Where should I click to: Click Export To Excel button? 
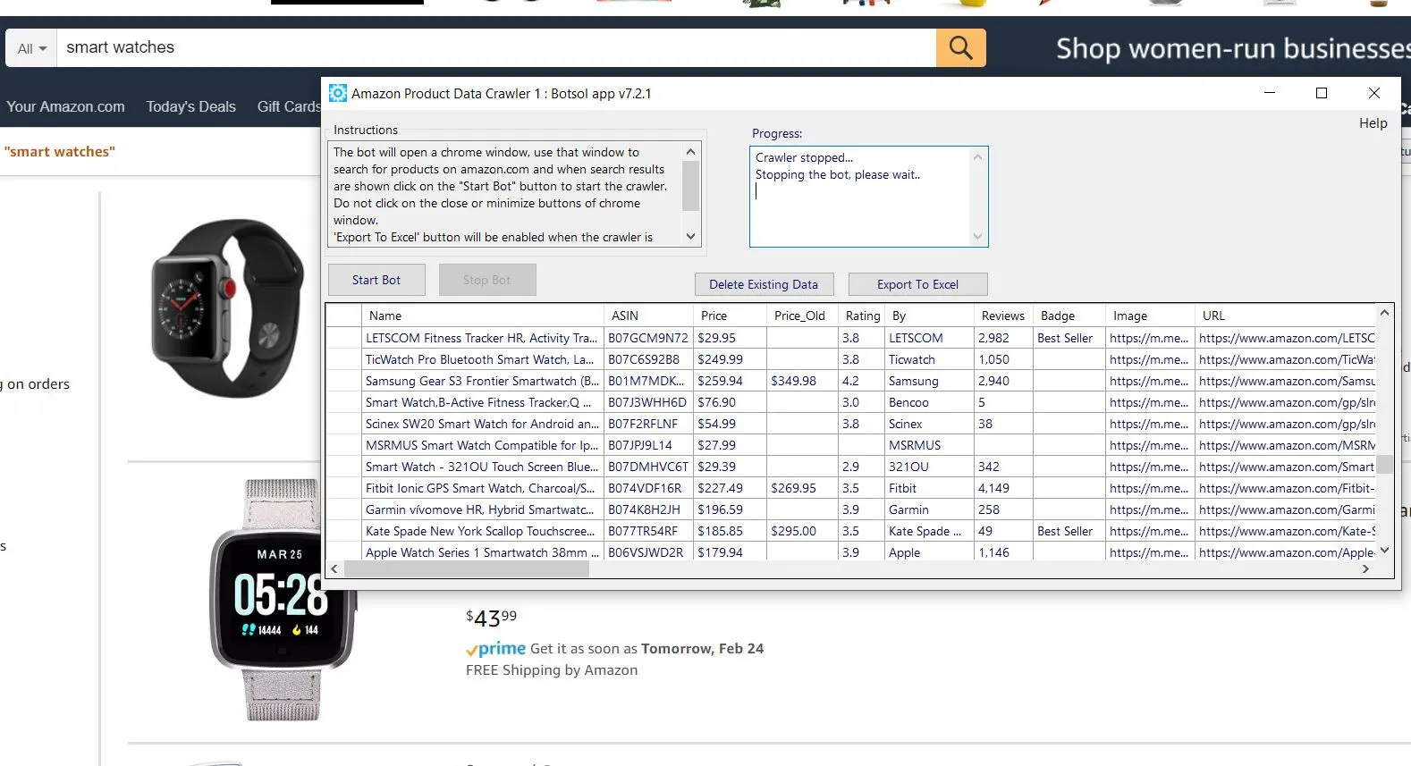pyautogui.click(x=917, y=284)
